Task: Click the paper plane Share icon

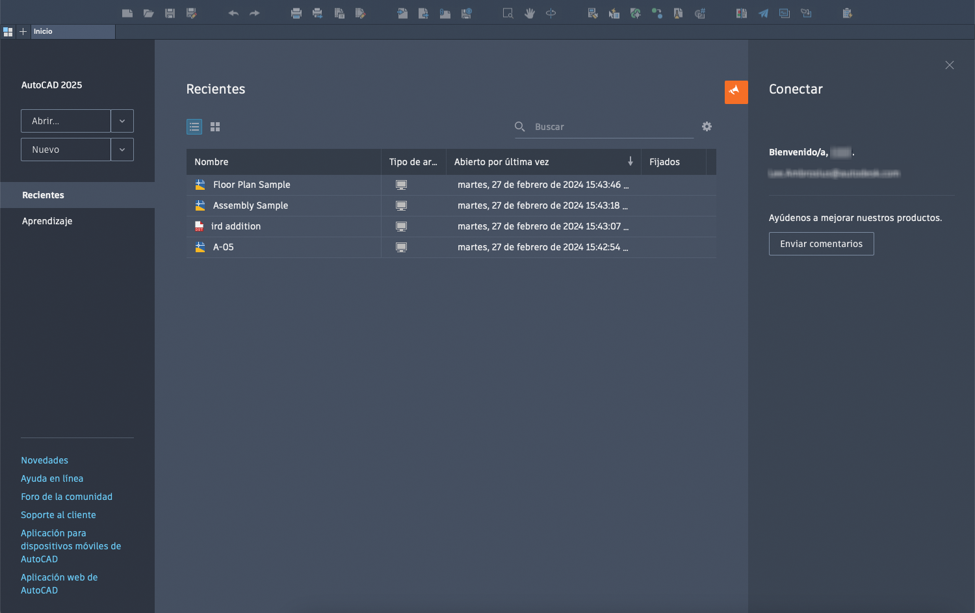Action: [x=764, y=13]
